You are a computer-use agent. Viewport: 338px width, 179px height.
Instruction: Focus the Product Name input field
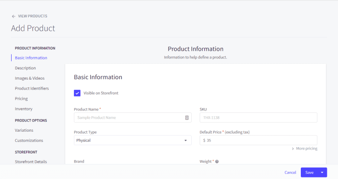tap(133, 118)
